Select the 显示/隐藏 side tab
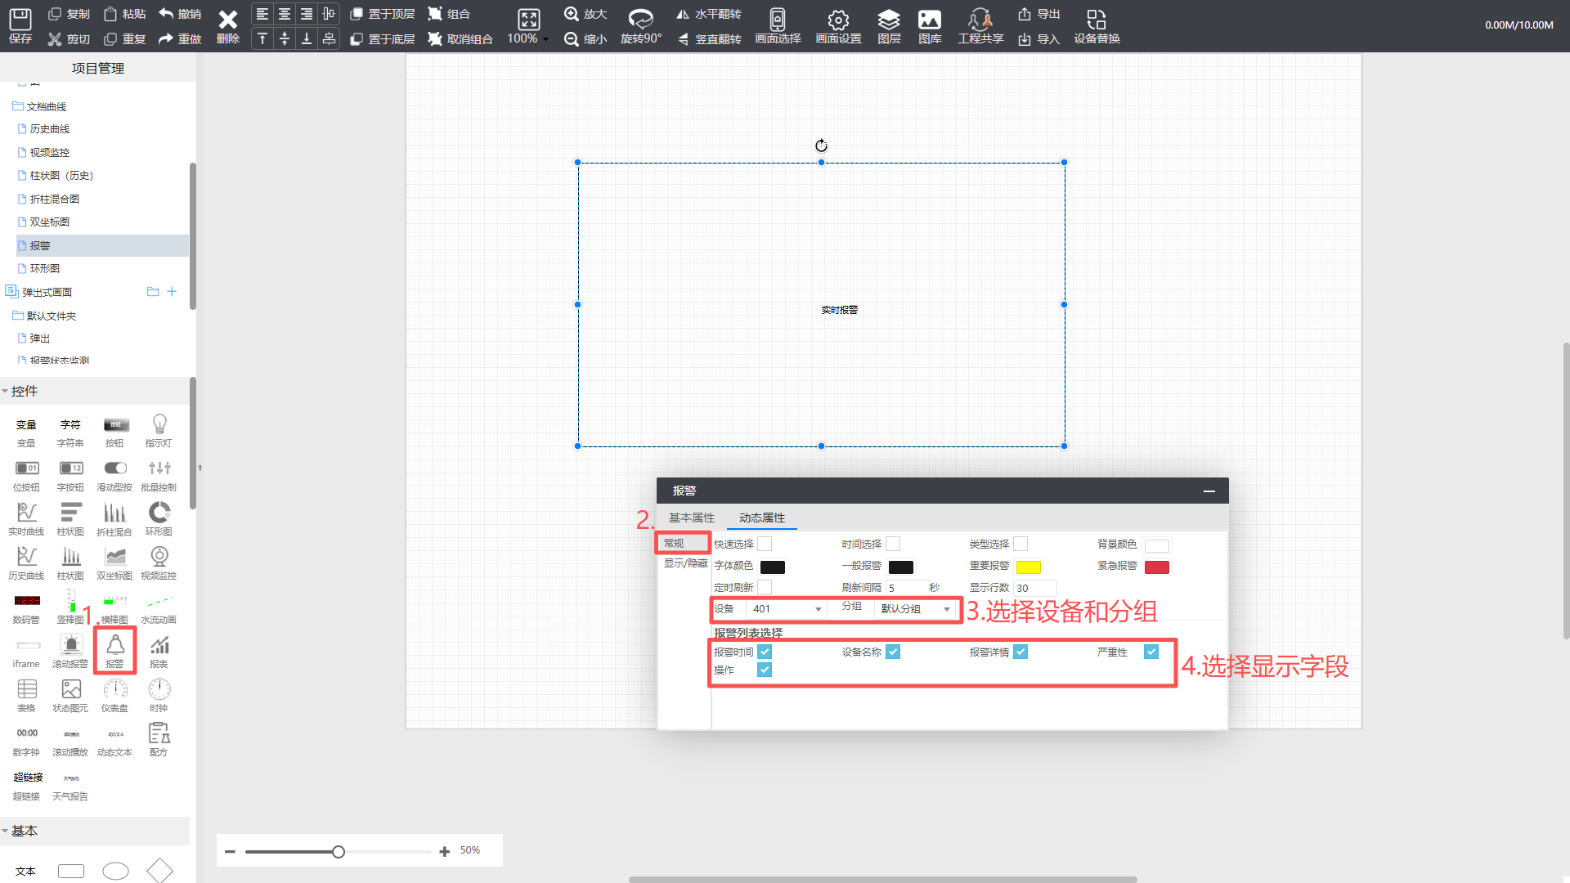The width and height of the screenshot is (1570, 883). click(x=685, y=563)
